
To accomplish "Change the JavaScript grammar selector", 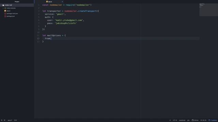I will pyautogui.click(x=182, y=120).
